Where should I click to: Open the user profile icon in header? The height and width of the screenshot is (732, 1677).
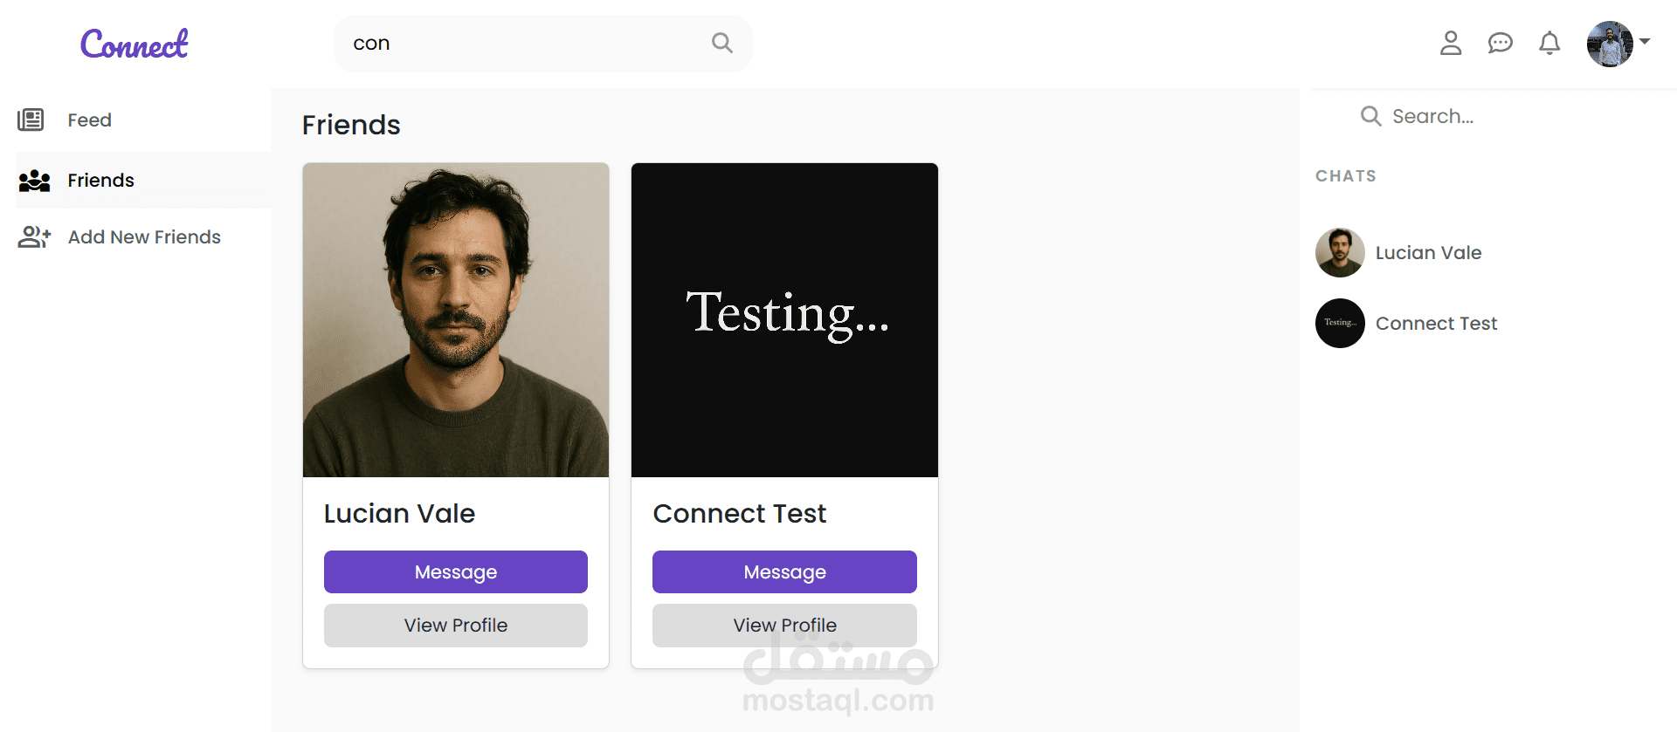[x=1451, y=43]
